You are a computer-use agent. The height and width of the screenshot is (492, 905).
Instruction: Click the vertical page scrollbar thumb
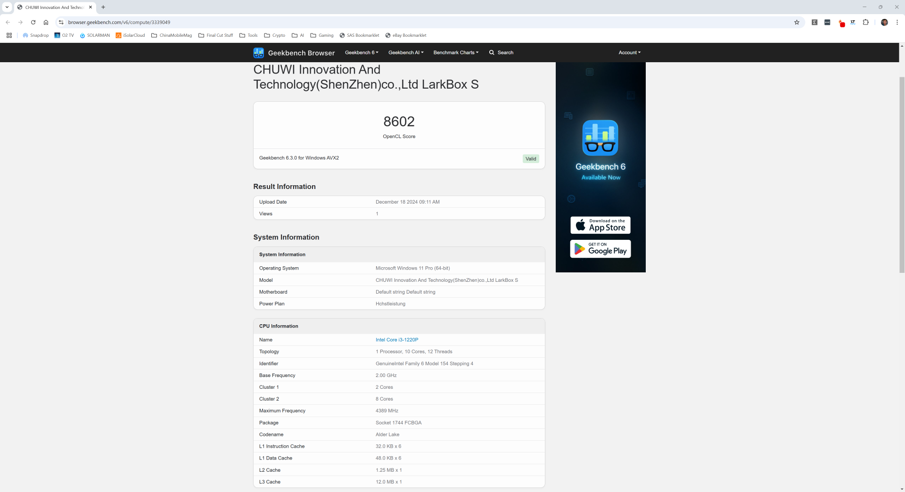[x=902, y=174]
